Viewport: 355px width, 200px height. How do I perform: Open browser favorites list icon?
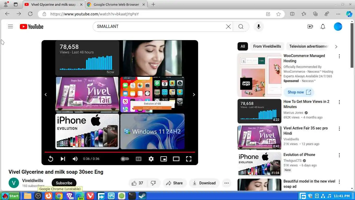coord(304,14)
